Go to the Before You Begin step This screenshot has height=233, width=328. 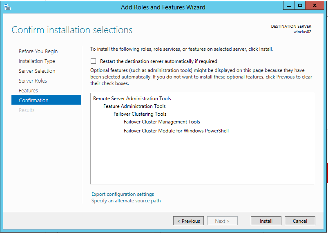click(38, 52)
